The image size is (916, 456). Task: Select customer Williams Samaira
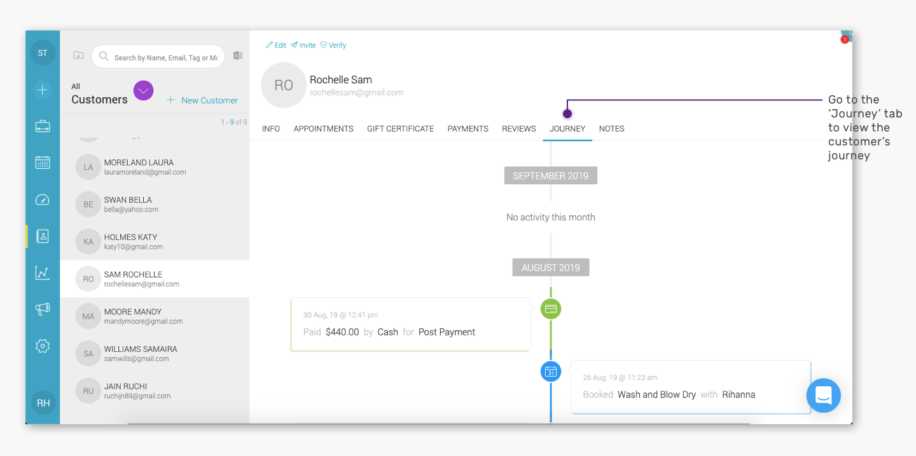point(155,354)
